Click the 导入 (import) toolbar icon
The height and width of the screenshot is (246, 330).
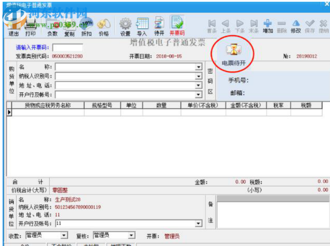click(x=142, y=27)
